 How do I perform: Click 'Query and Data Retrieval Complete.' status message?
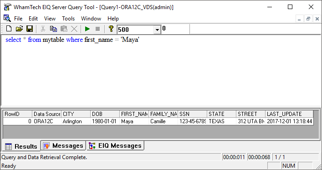click(44, 157)
